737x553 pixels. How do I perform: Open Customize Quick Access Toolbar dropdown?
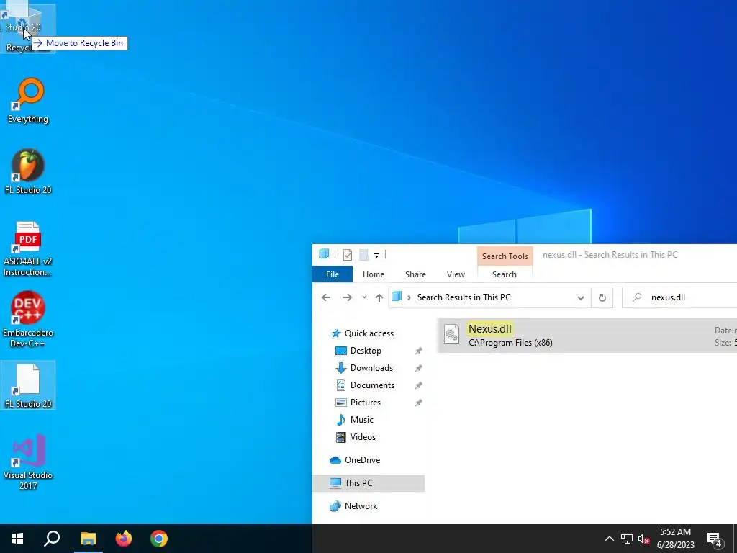376,256
